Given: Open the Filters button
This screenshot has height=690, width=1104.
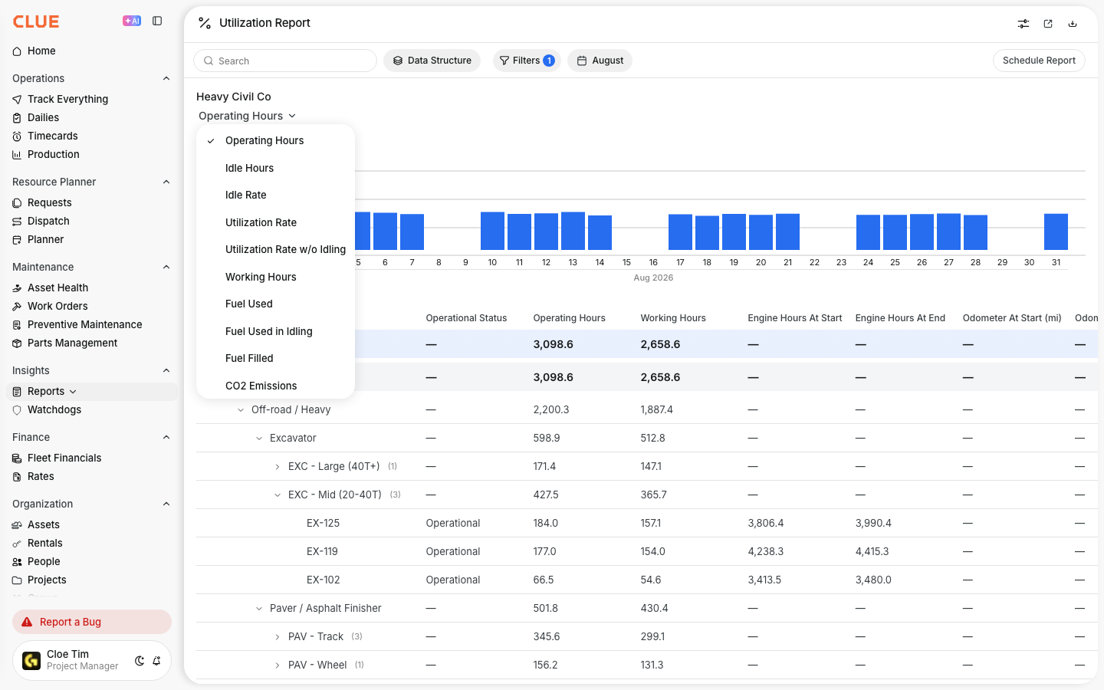Looking at the screenshot, I should pyautogui.click(x=527, y=61).
